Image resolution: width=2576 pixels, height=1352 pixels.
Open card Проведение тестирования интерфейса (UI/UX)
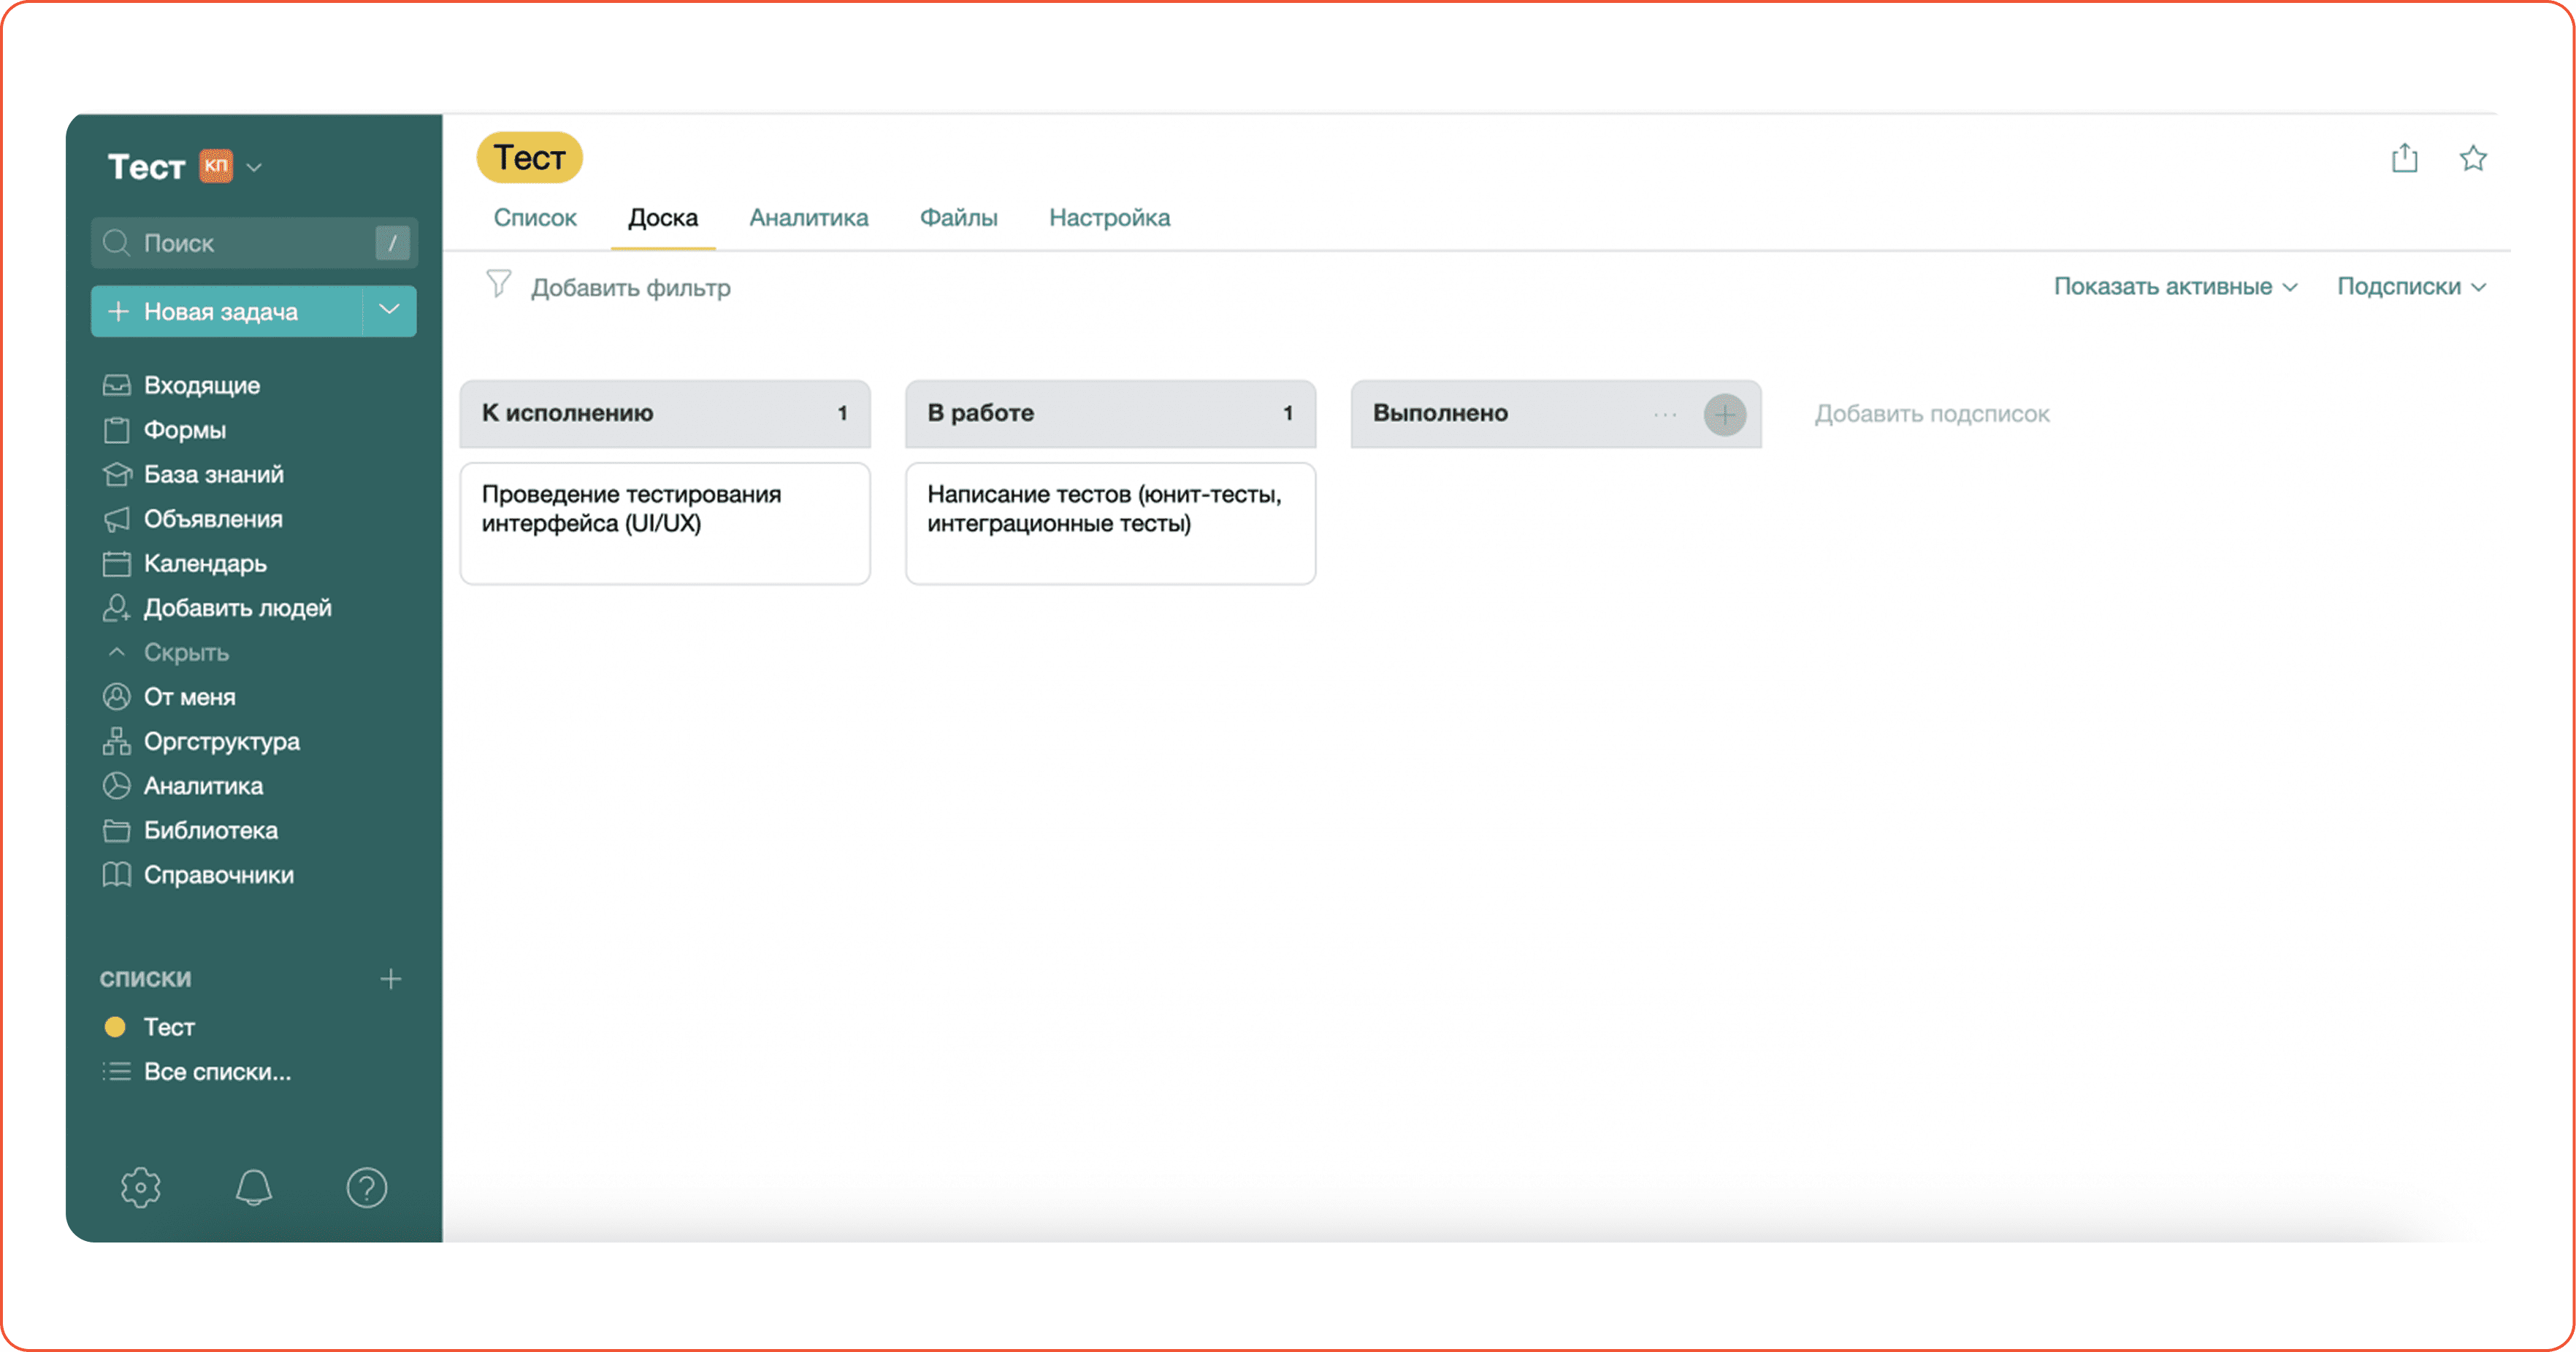click(665, 523)
